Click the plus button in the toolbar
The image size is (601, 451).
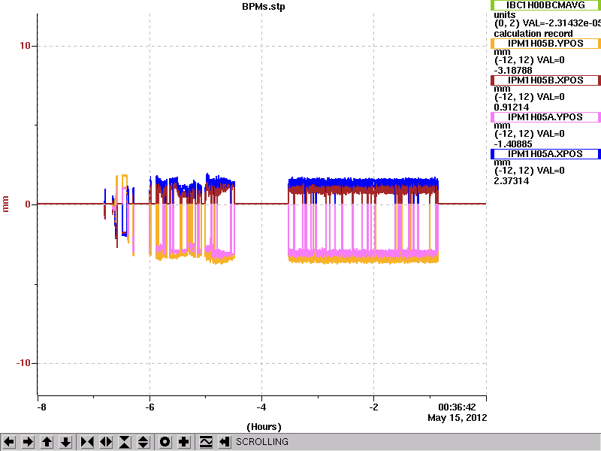coord(184,442)
